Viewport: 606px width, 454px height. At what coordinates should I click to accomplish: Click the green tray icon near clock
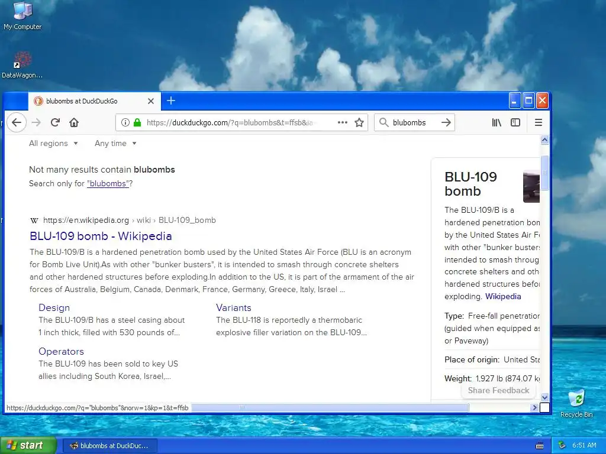[x=562, y=446]
